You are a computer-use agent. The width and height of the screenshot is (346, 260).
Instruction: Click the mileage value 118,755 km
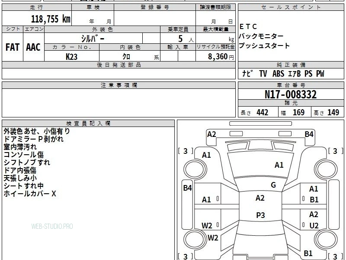tap(51, 19)
